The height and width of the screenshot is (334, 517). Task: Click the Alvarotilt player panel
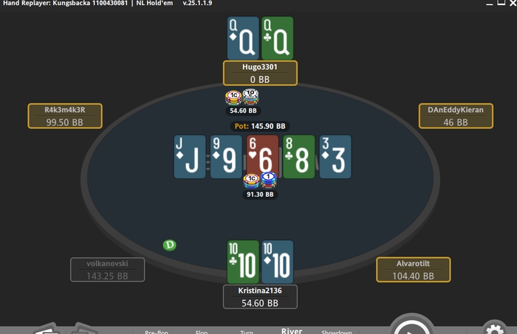pos(414,270)
